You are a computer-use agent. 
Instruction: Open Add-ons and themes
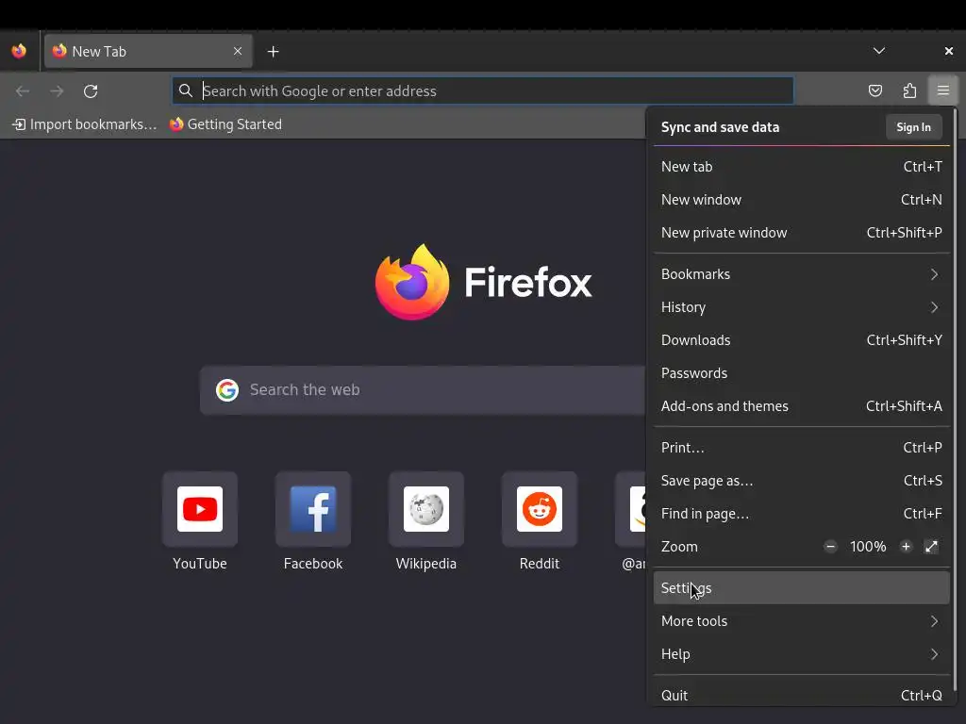click(802, 406)
